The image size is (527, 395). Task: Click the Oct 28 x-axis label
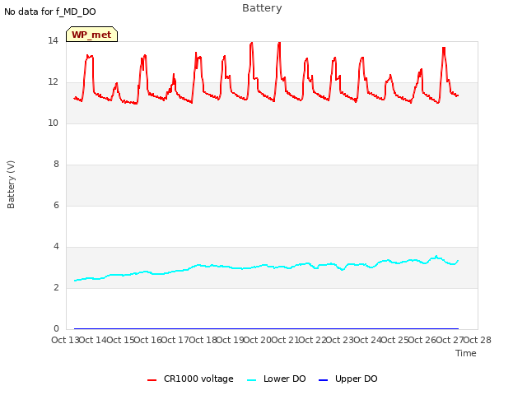[x=478, y=340]
